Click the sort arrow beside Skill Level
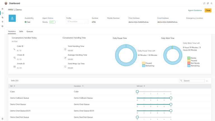This screenshot has width=215, height=121. pos(144,86)
